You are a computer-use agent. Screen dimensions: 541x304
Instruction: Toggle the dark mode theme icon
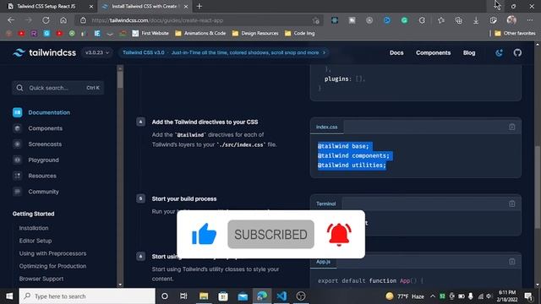[x=499, y=52]
